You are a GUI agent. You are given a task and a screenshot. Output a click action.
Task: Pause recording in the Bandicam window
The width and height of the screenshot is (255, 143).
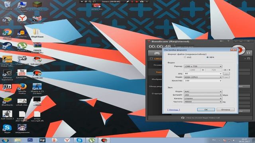249,53
